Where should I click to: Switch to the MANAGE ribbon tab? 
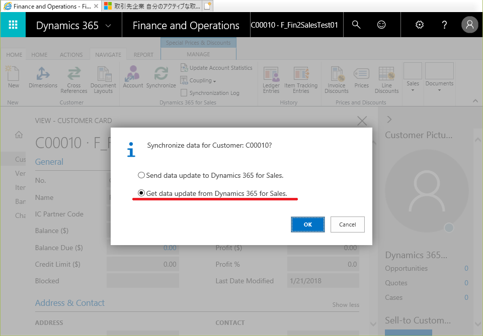tap(198, 54)
